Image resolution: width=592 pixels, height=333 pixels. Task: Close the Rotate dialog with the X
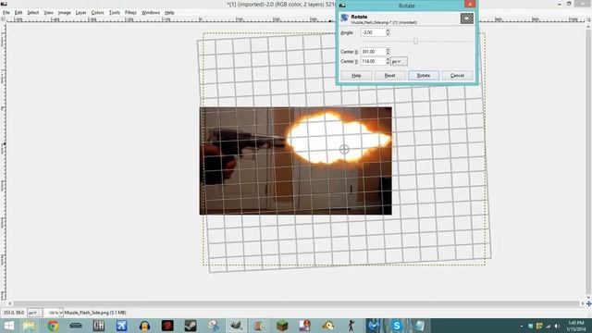tap(470, 4)
